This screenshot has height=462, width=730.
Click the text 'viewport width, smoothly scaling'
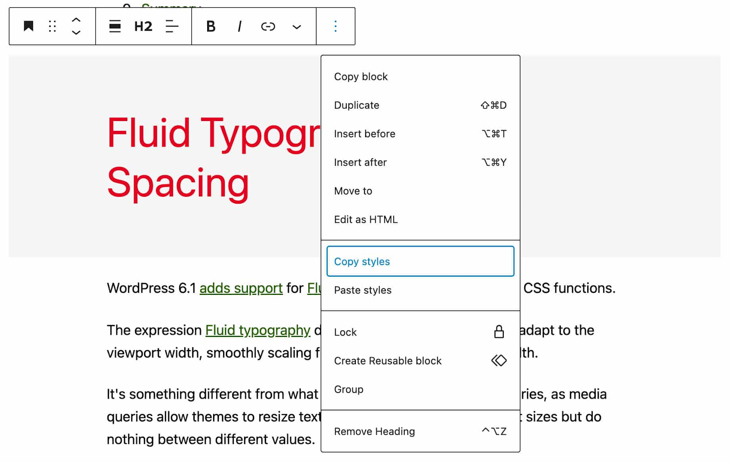click(209, 353)
